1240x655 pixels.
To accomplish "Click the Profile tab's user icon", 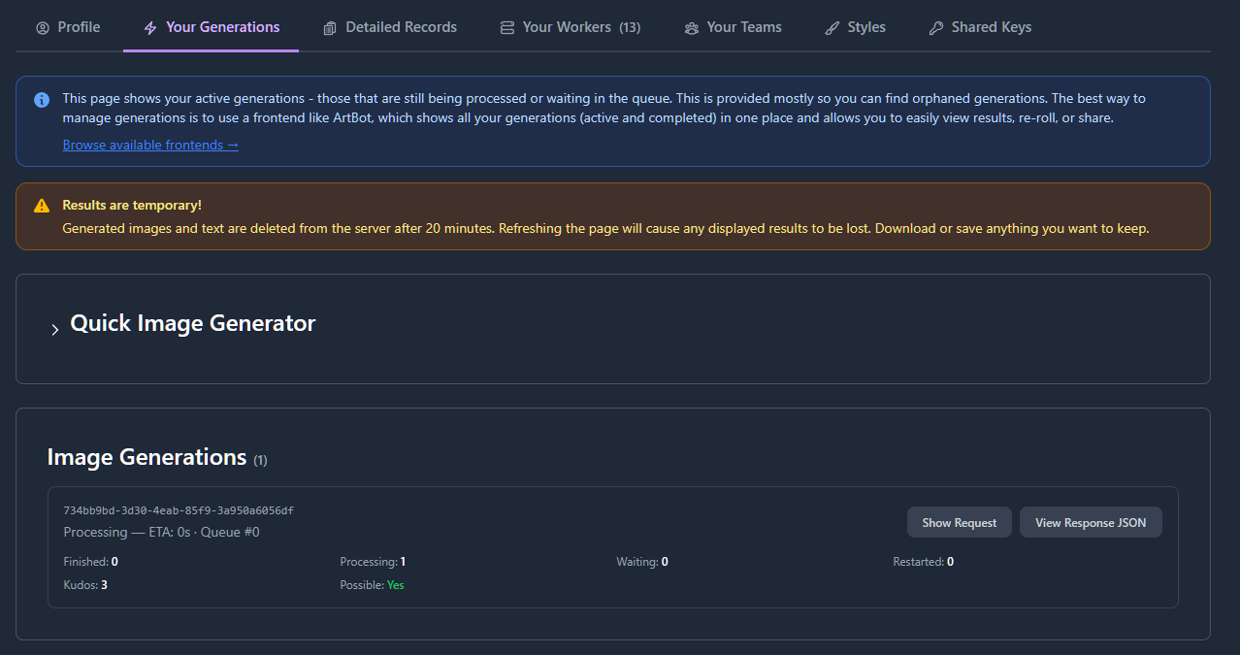I will (x=43, y=28).
